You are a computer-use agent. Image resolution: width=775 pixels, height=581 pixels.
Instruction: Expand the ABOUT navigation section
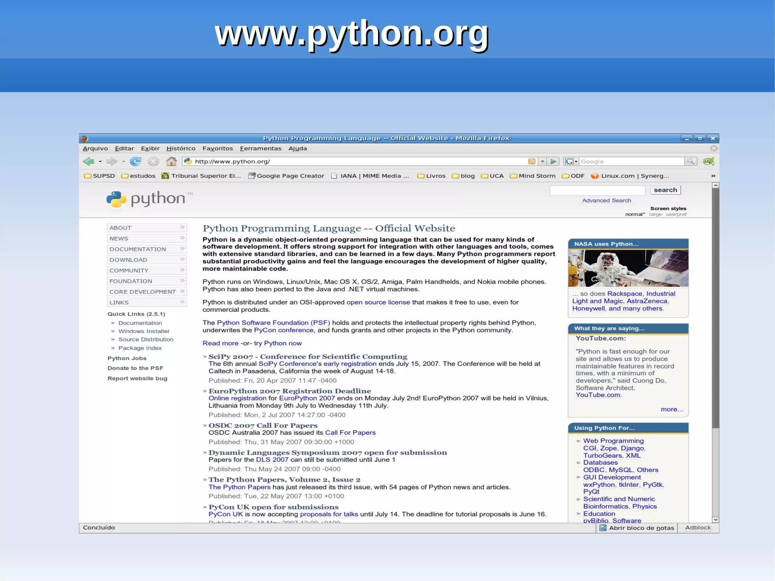click(147, 228)
